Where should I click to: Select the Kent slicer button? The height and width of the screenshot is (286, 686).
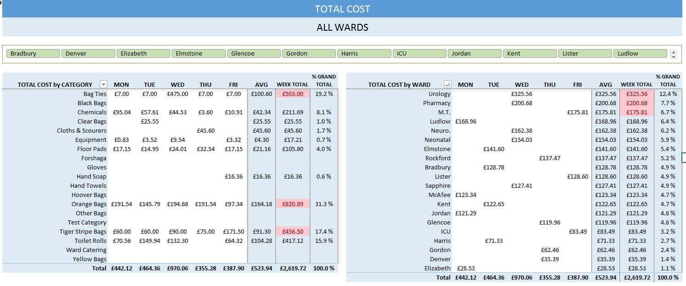(530, 54)
